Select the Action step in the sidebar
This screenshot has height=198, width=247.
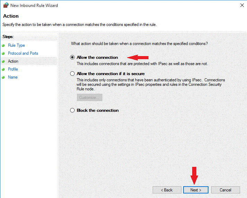(x=13, y=61)
